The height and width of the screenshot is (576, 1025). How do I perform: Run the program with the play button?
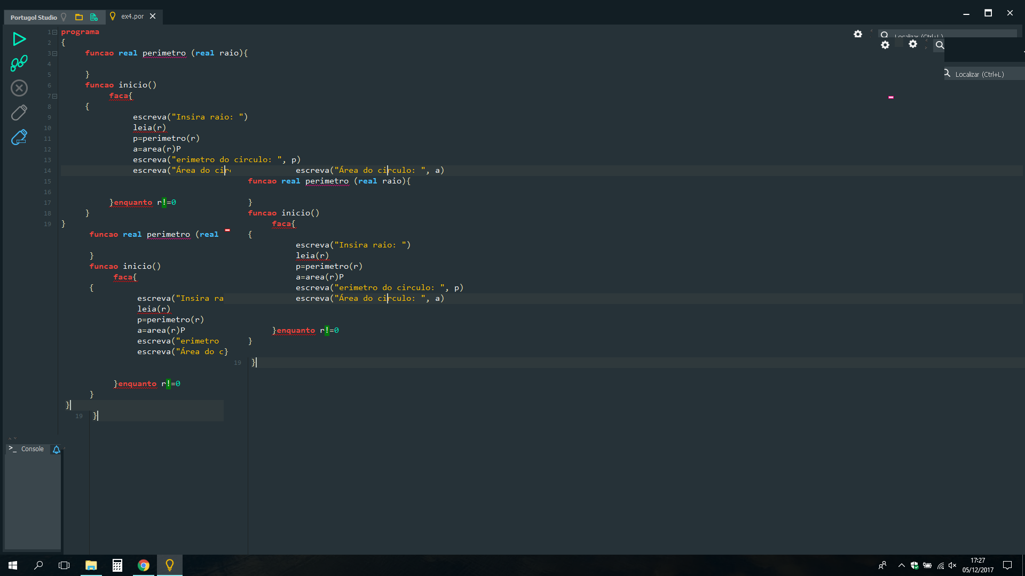[19, 39]
